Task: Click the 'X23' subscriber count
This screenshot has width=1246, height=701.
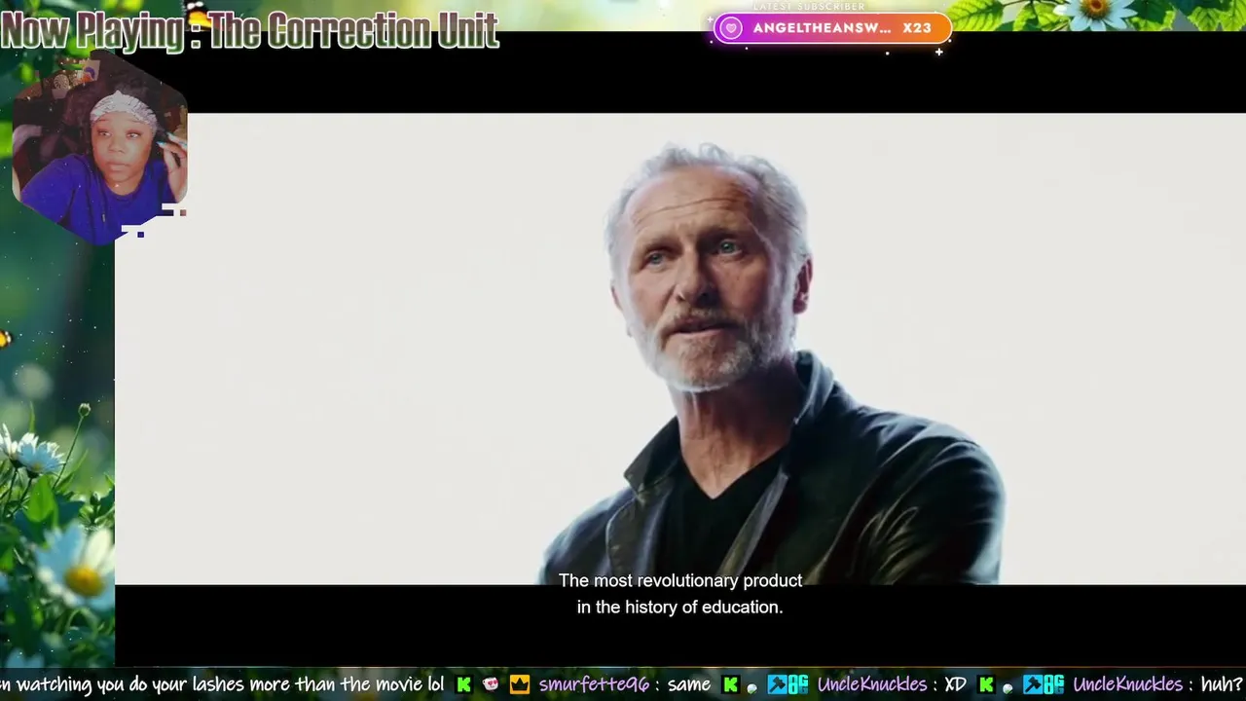Action: point(917,28)
